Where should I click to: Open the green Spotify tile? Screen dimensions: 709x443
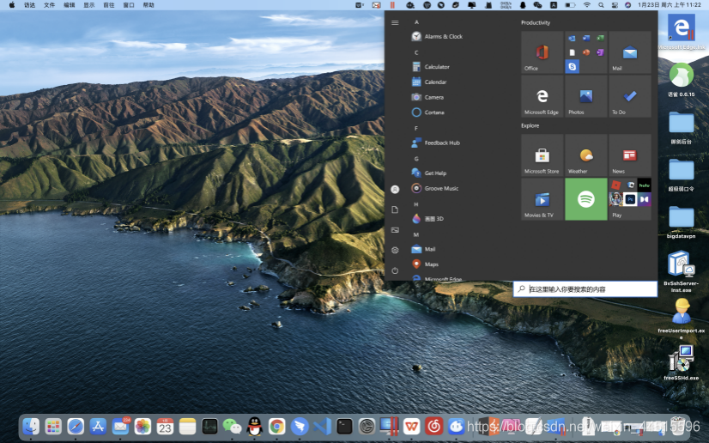click(586, 199)
